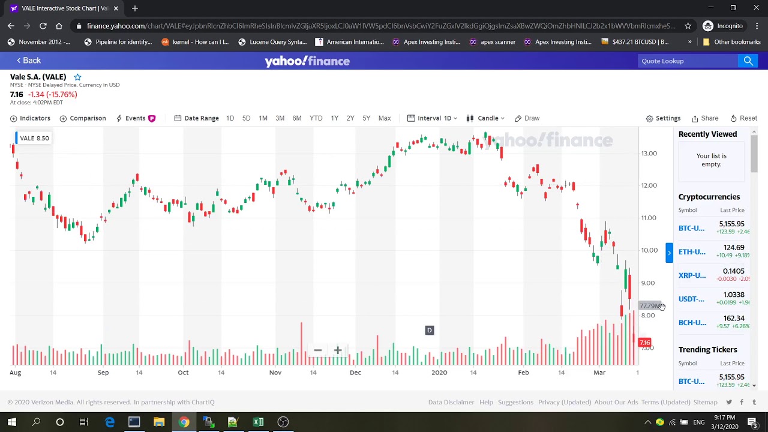Click the Yahoo Finance logo
Screen dimensions: 768x432
[307, 61]
